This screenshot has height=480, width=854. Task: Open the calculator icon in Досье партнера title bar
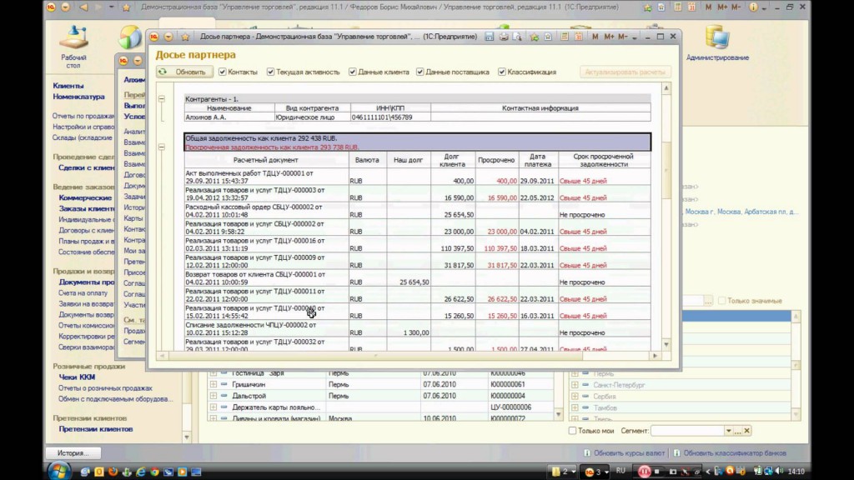[565, 37]
